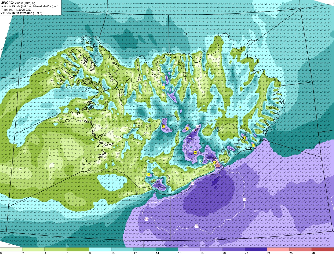Click the legend swatch between 24 and 26
This screenshot has height=255, width=334.
(x=278, y=250)
